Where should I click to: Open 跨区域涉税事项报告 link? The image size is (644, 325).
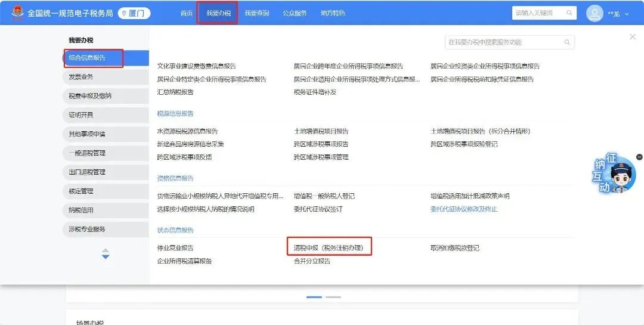(321, 144)
